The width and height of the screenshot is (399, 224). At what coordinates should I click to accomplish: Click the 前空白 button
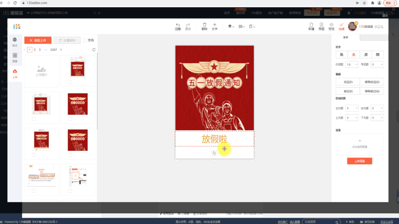point(348,91)
